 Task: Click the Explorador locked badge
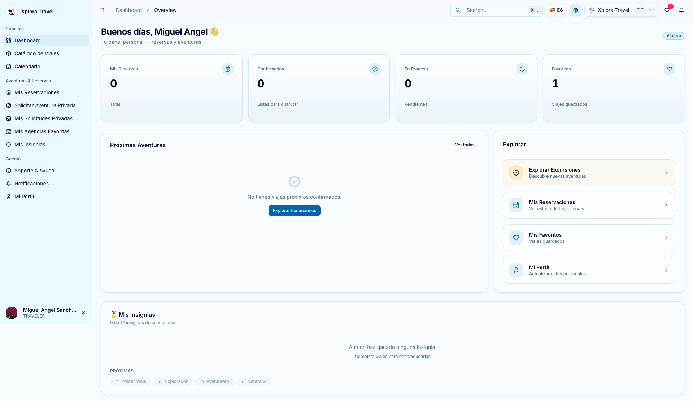point(173,381)
